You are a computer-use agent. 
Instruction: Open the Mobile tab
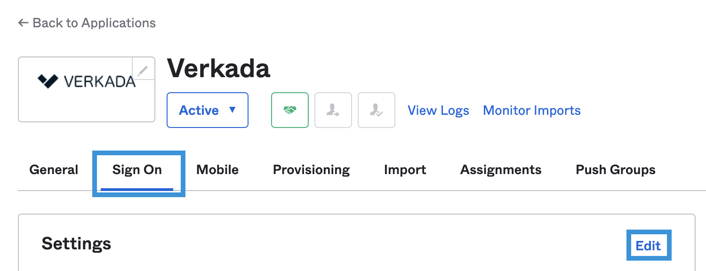(217, 170)
